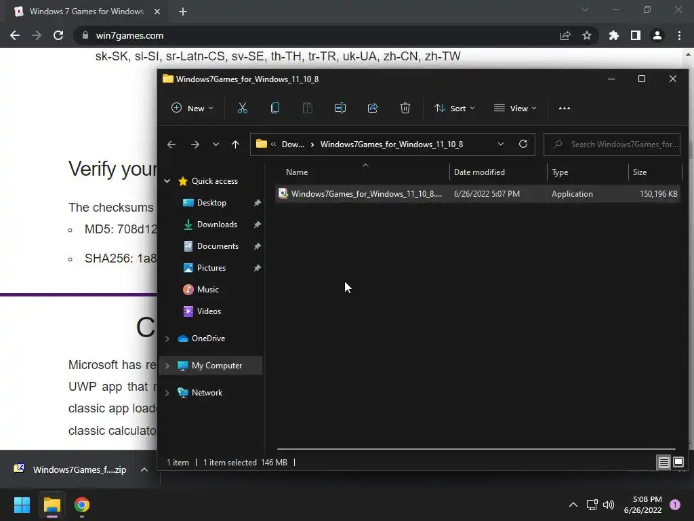Click pin icon next to Downloads
The width and height of the screenshot is (694, 521).
257,225
